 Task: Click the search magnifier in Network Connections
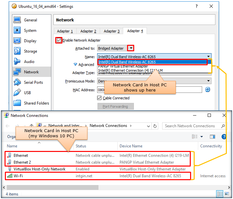click(223, 126)
